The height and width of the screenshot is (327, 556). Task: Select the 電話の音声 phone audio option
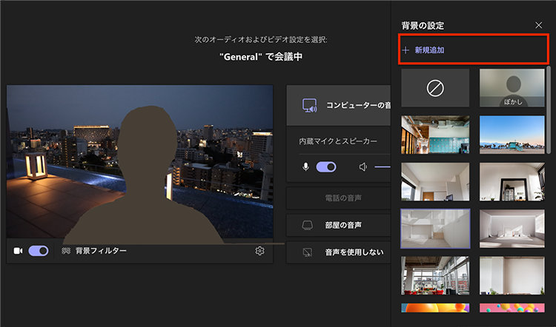(340, 198)
